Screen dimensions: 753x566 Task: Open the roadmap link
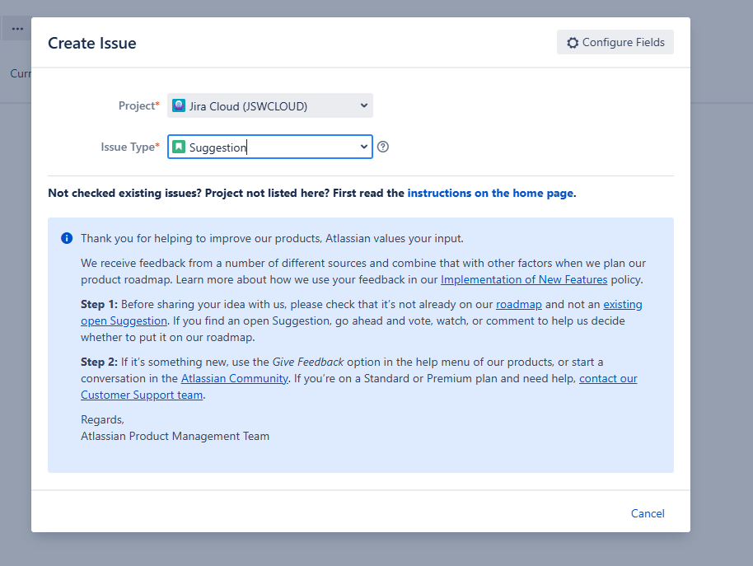[x=519, y=303]
